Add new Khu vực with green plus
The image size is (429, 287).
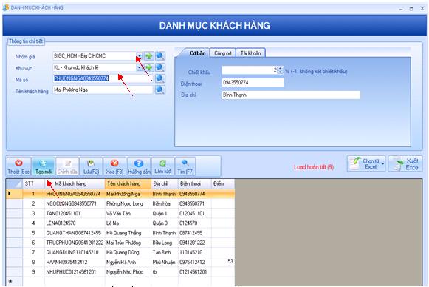[x=149, y=67]
